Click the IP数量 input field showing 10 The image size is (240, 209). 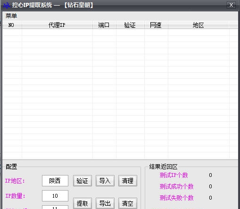(x=55, y=196)
